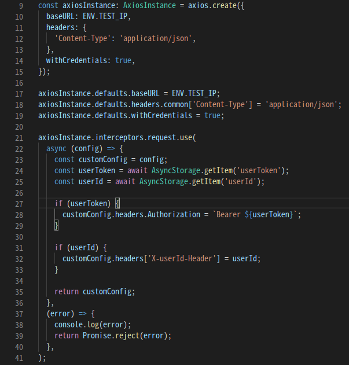This screenshot has width=349, height=365.
Task: Click 'defaults.baseURL' on line 17
Action: (x=127, y=94)
